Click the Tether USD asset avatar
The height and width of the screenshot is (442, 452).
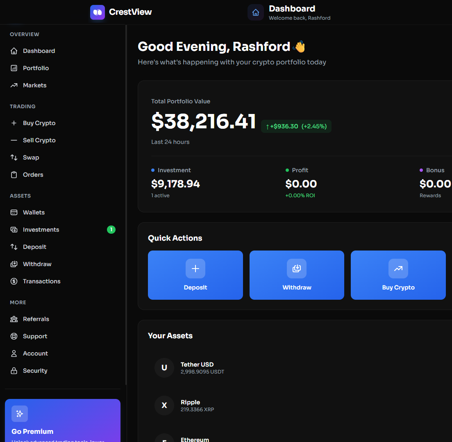(164, 368)
